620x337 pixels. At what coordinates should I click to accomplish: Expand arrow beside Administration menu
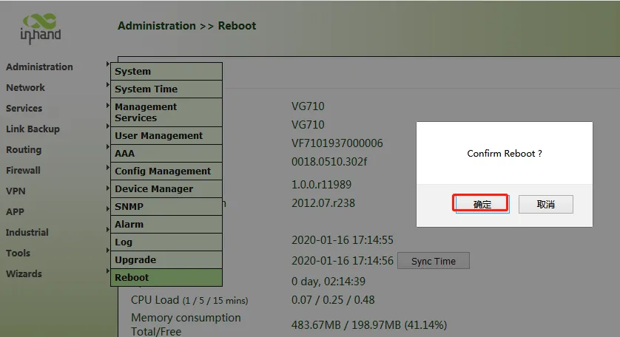click(x=107, y=64)
